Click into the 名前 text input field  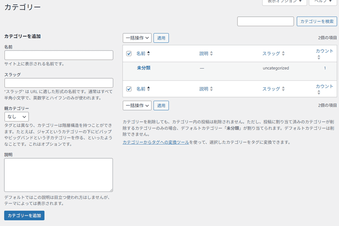pos(58,55)
